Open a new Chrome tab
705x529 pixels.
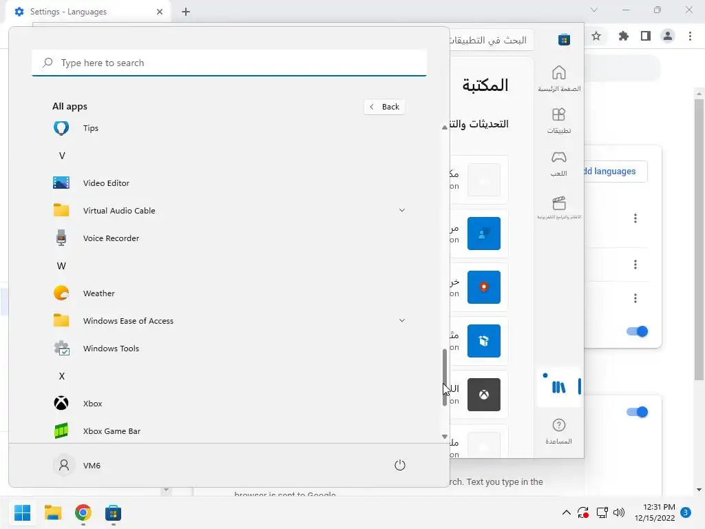186,12
